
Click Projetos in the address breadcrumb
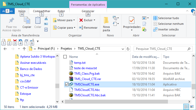pyautogui.click(x=66, y=49)
